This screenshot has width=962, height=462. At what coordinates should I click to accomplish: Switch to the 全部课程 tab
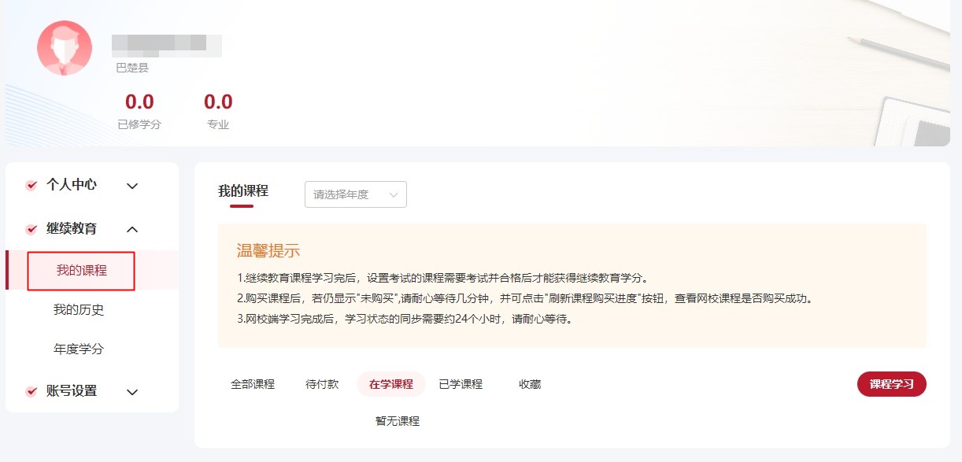tap(253, 384)
